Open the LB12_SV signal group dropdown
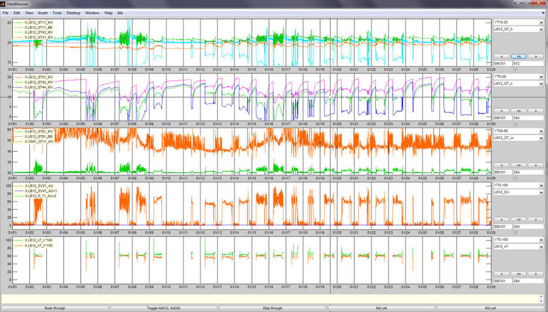 519,192
